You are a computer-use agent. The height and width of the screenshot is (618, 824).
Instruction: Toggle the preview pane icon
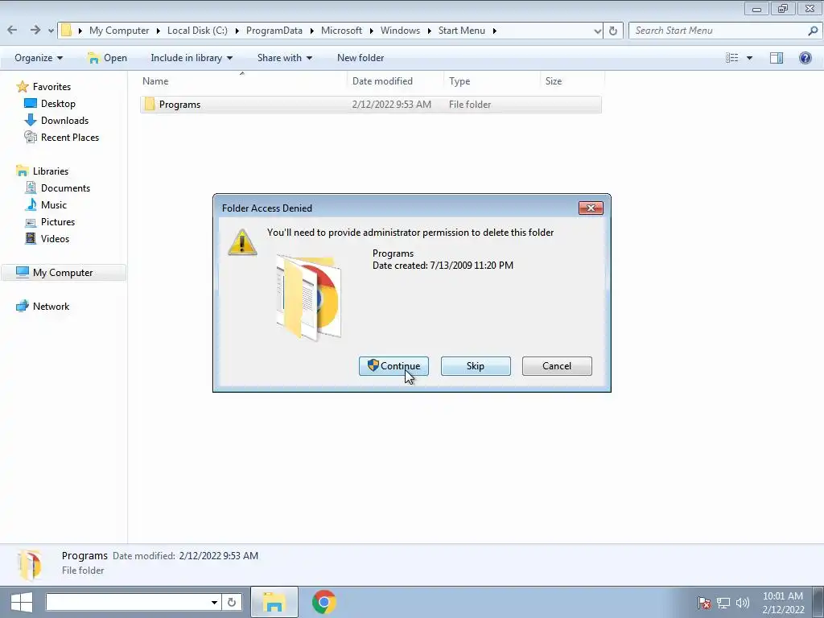click(x=777, y=58)
